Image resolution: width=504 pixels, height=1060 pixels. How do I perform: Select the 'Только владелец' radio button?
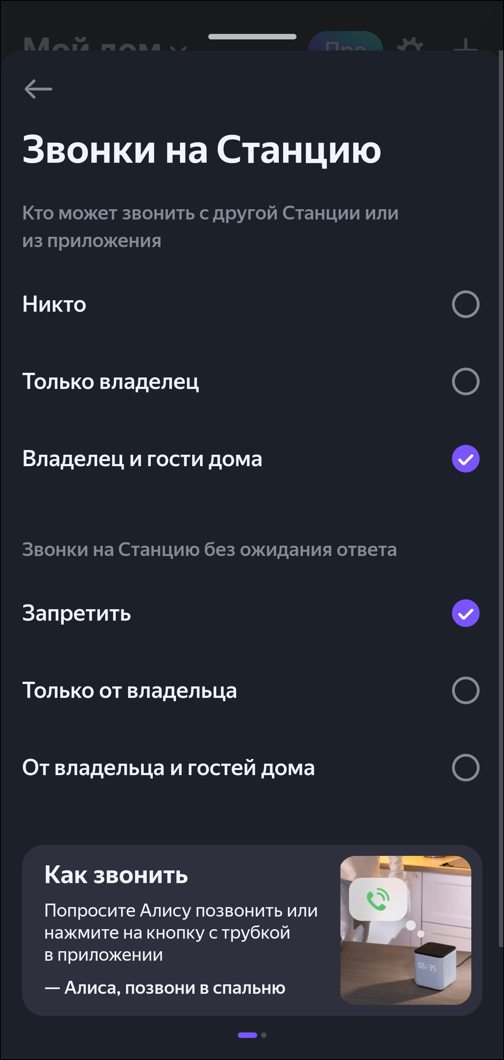pos(465,381)
